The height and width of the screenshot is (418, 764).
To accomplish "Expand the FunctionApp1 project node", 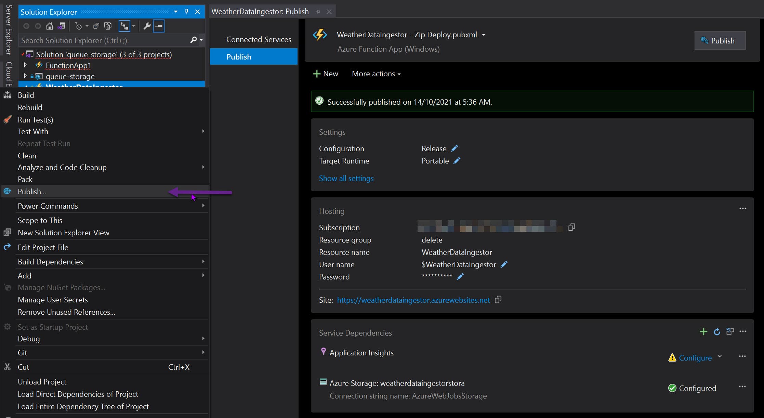I will tap(25, 65).
